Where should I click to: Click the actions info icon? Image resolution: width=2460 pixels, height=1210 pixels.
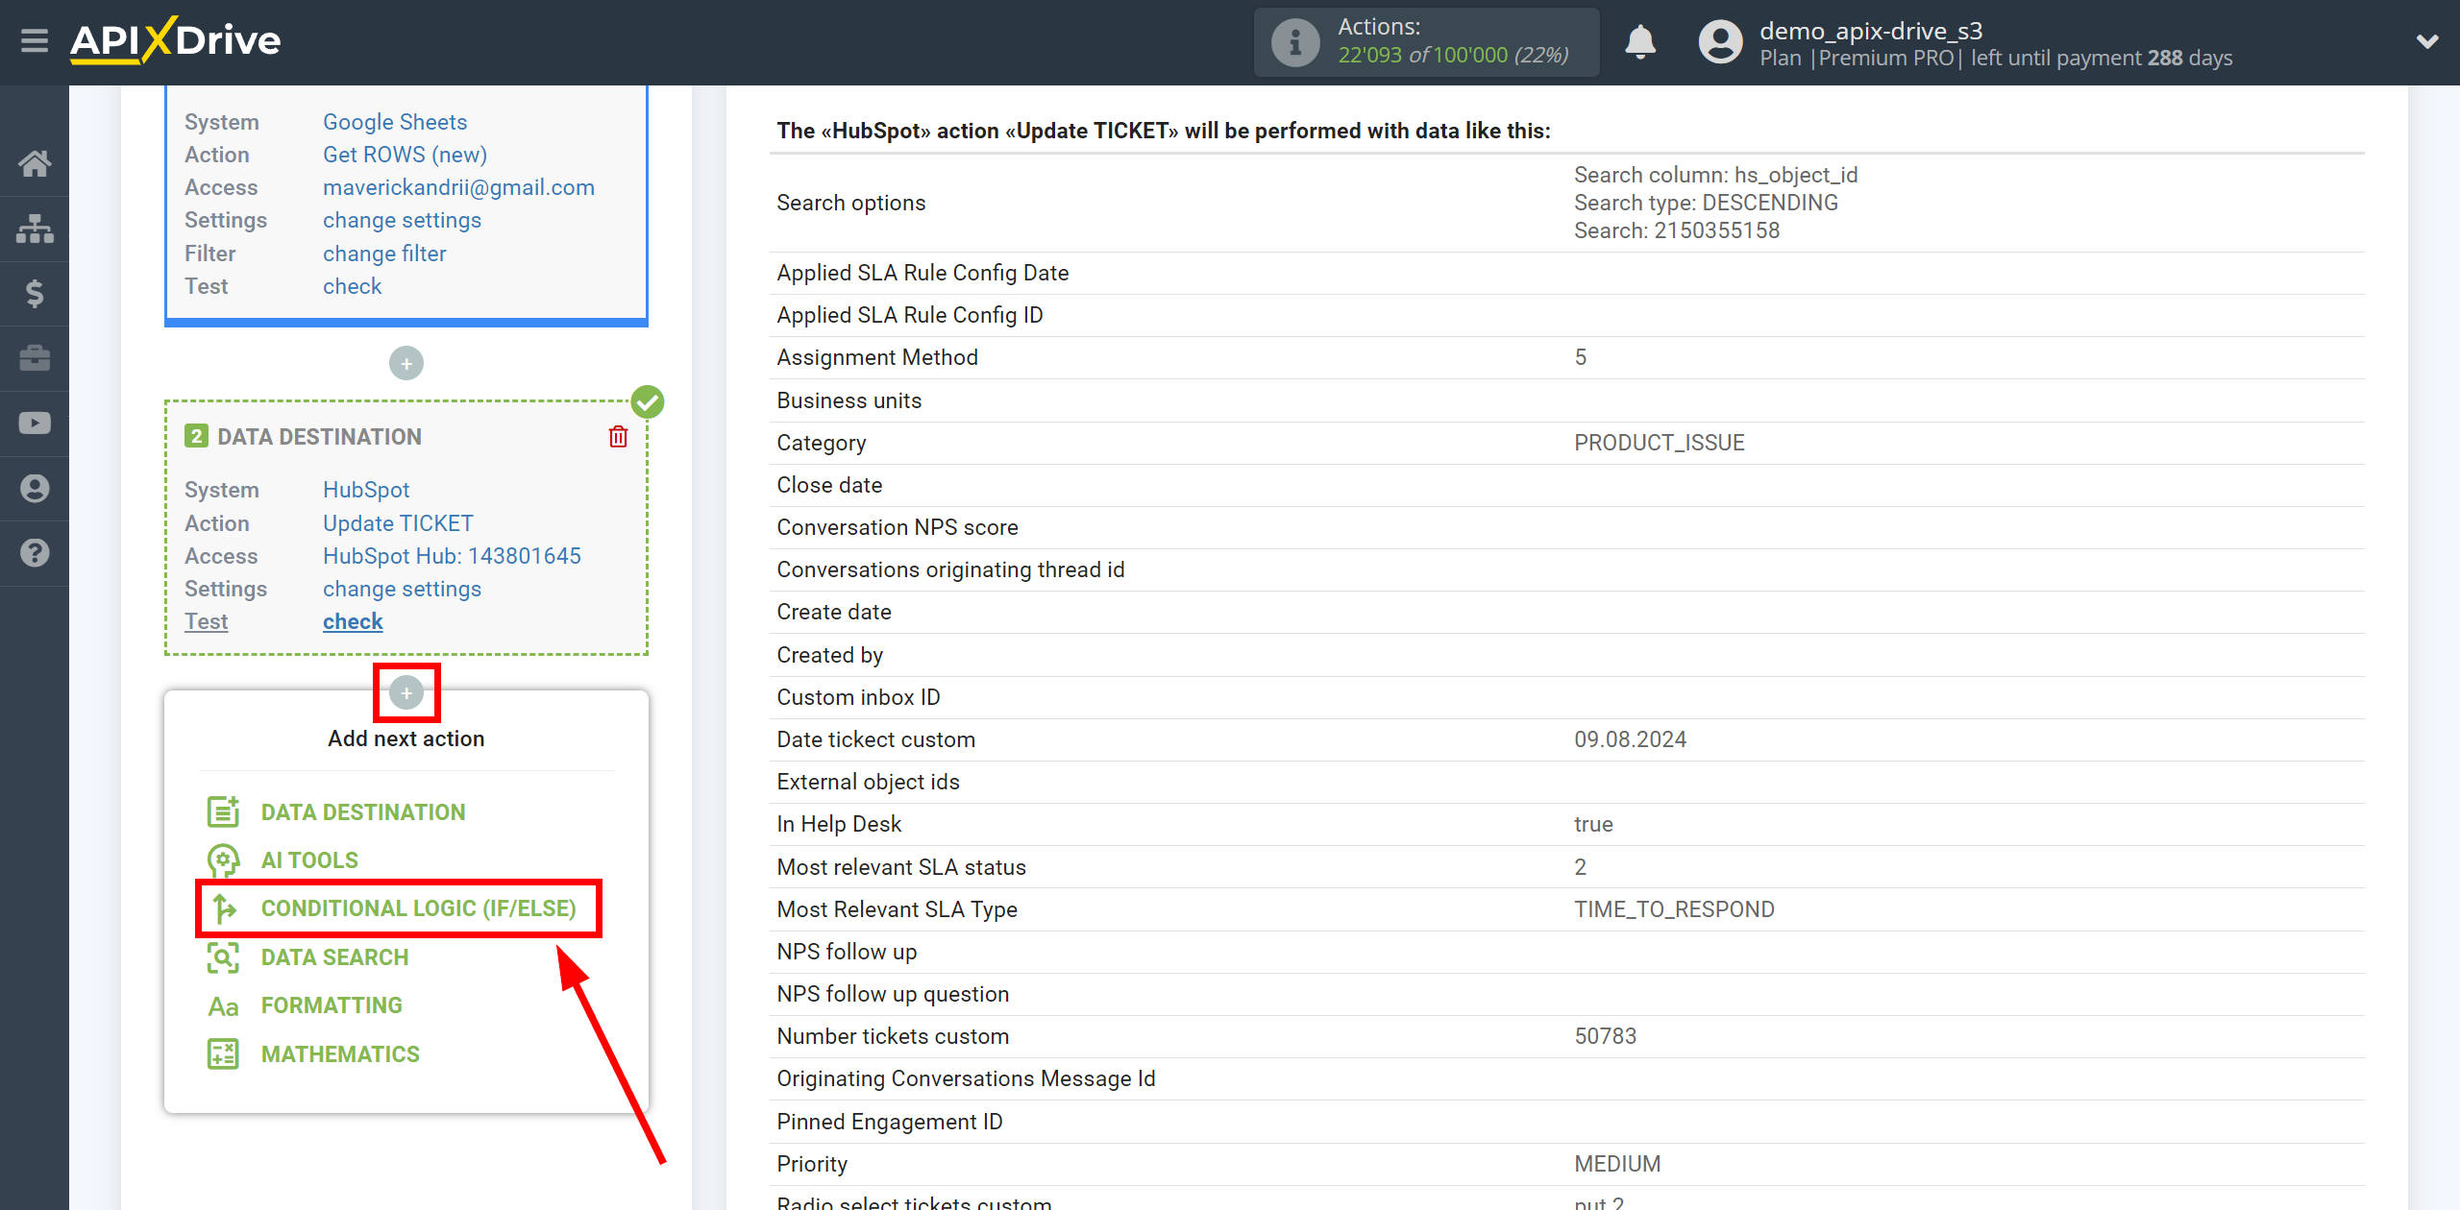1294,42
